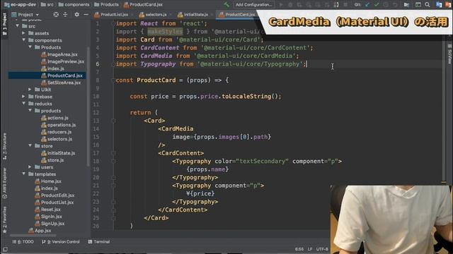Close the ProductList.jsx tab
This screenshot has width=453, height=254.
pyautogui.click(x=132, y=14)
